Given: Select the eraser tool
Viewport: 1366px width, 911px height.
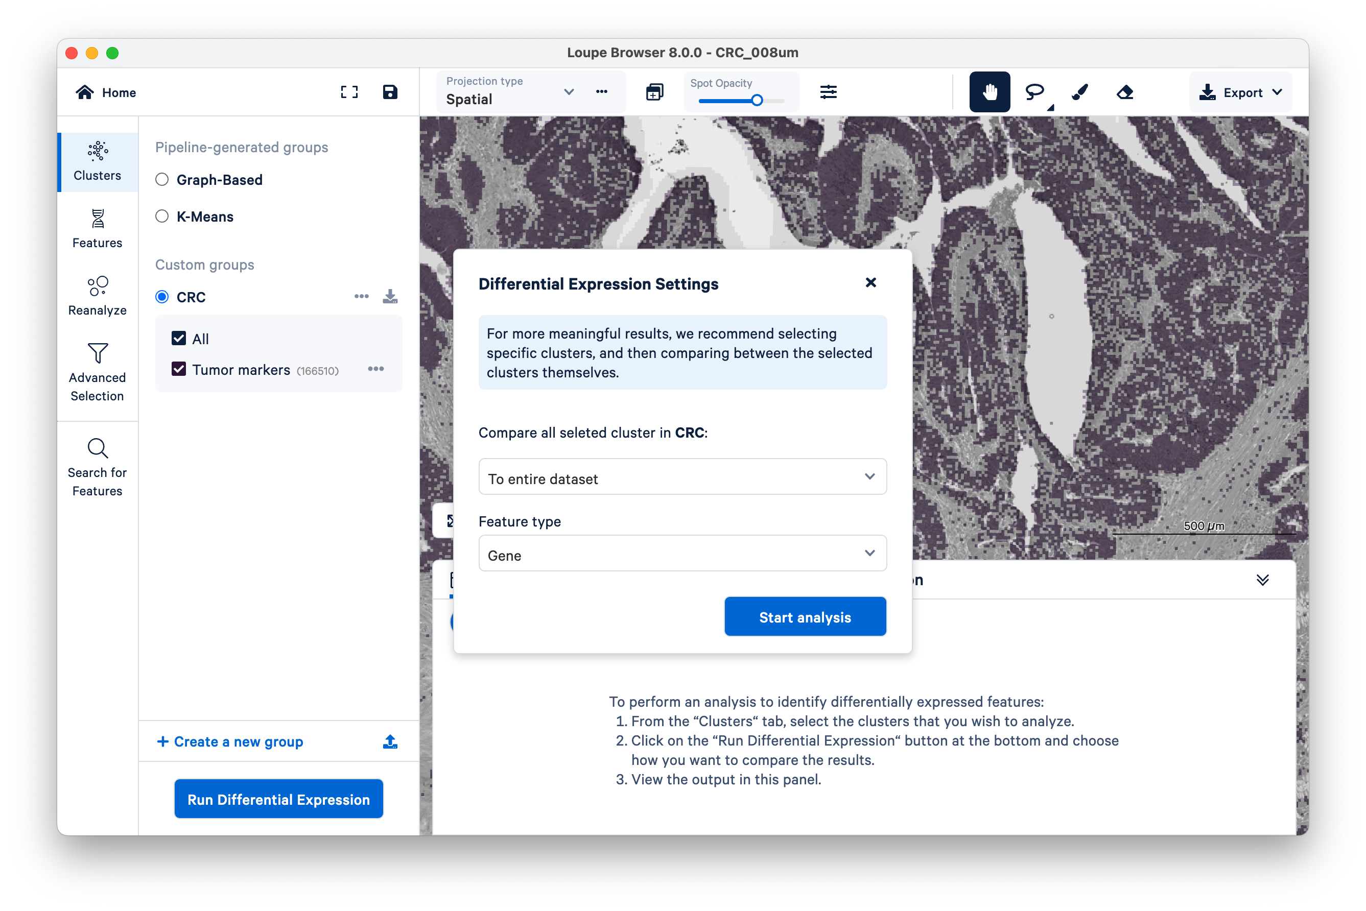Looking at the screenshot, I should click(1125, 92).
